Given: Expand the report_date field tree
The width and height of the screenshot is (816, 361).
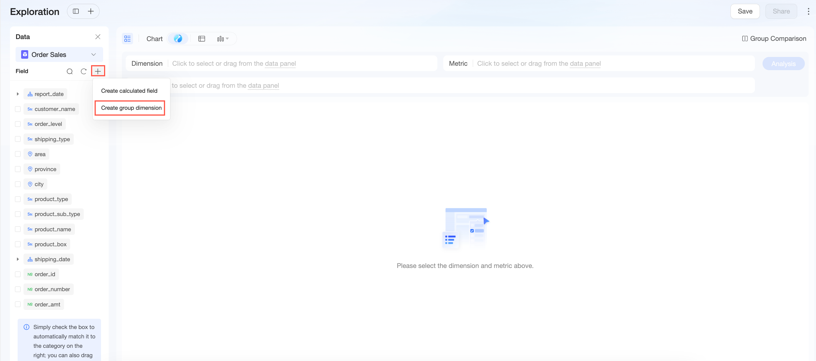Looking at the screenshot, I should 18,94.
